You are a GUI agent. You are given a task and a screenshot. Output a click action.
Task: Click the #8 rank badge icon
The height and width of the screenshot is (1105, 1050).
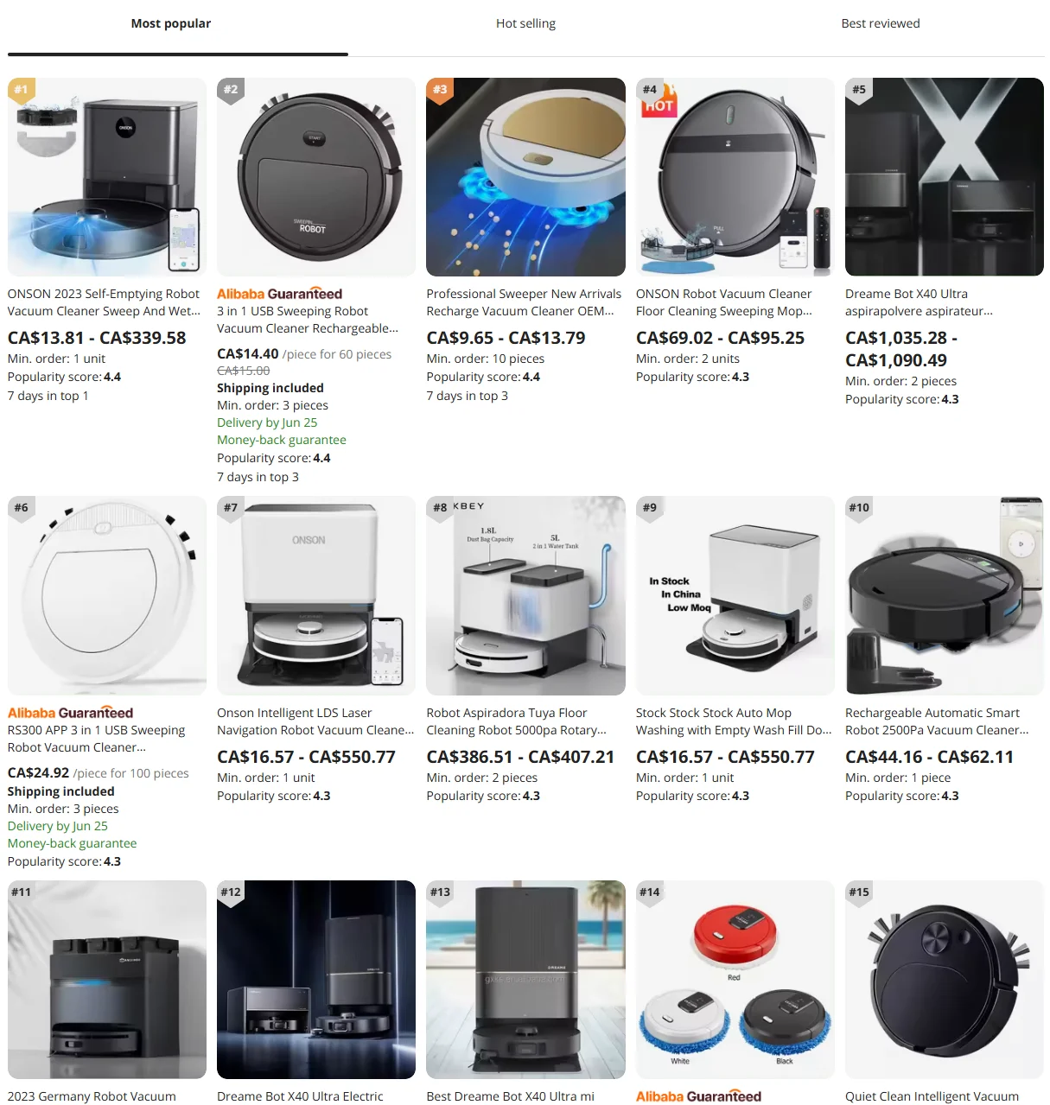point(440,508)
